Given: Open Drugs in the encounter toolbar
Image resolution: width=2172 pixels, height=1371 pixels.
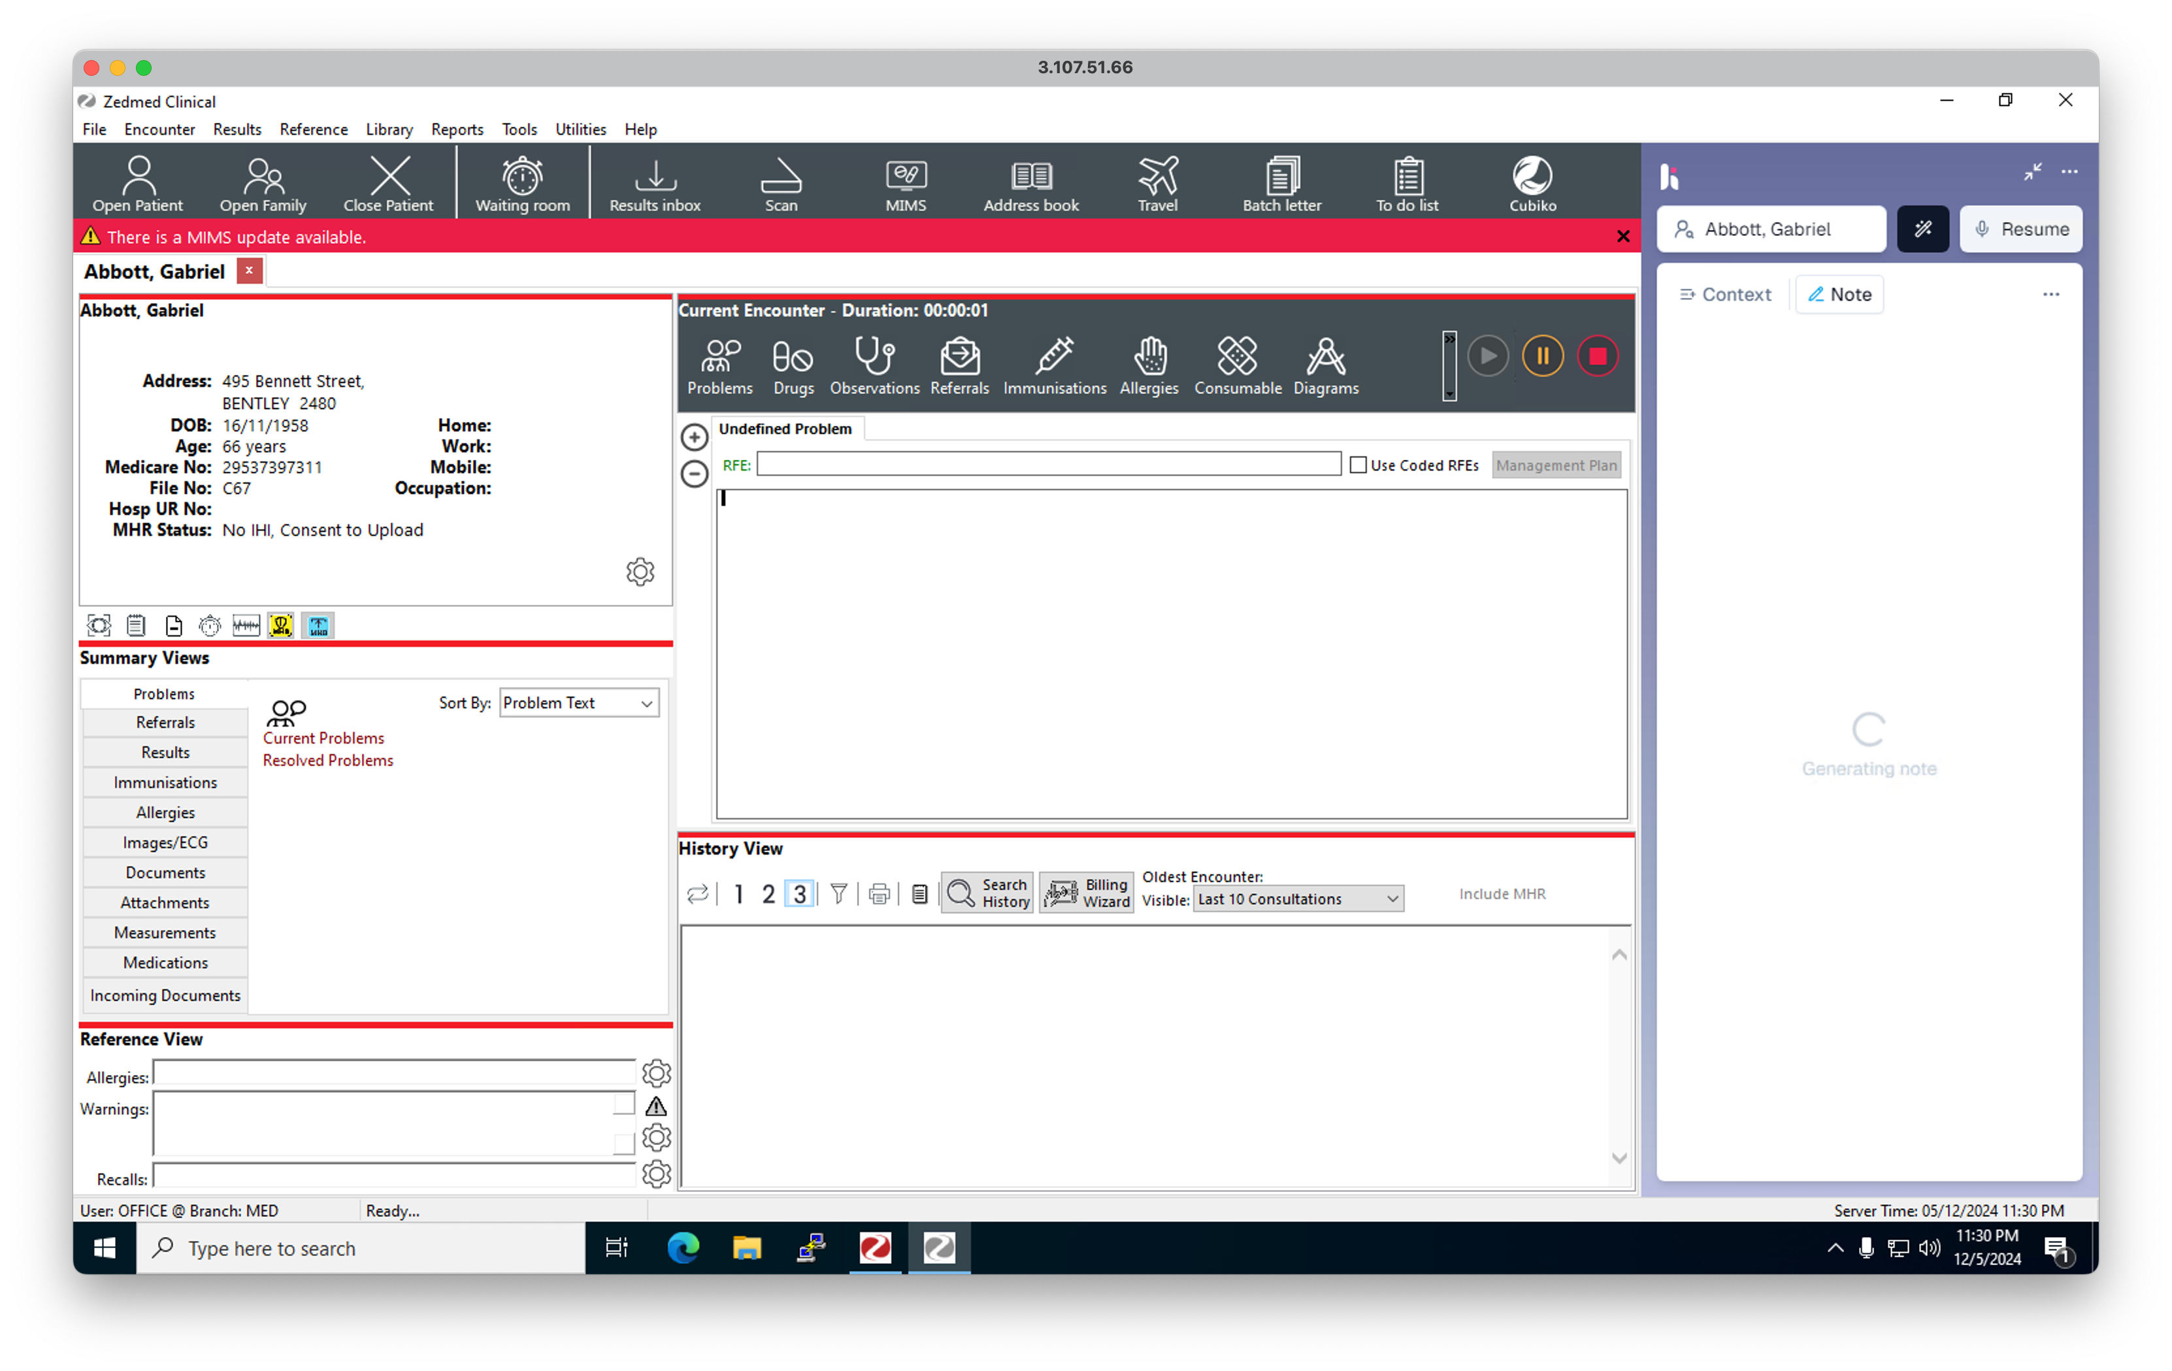Looking at the screenshot, I should pos(793,366).
